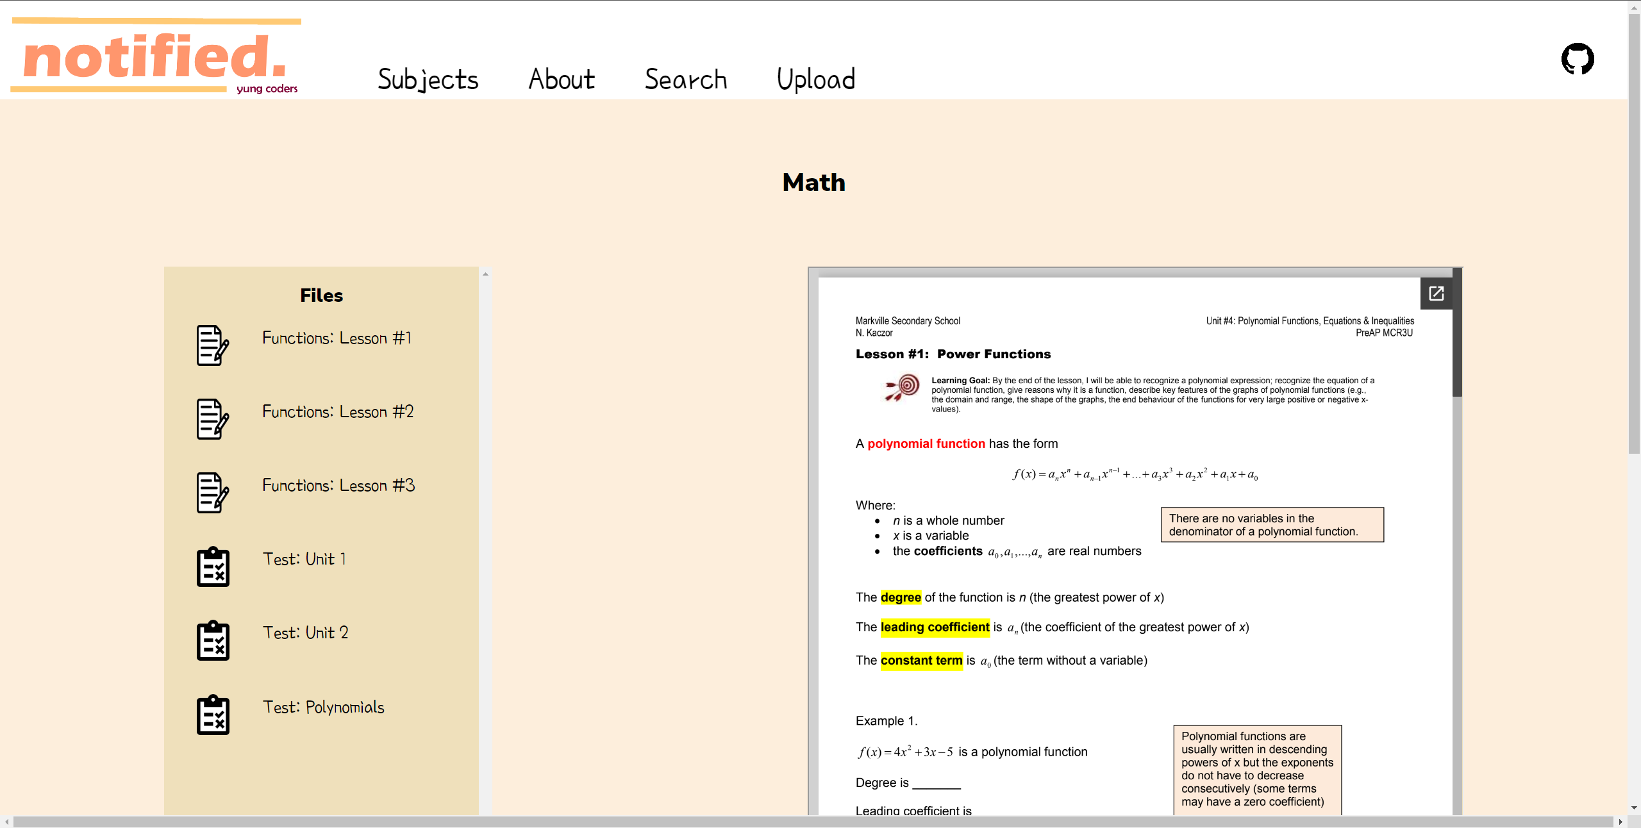1641x828 pixels.
Task: Open the Functions: Lesson #2 file link
Action: 338,411
